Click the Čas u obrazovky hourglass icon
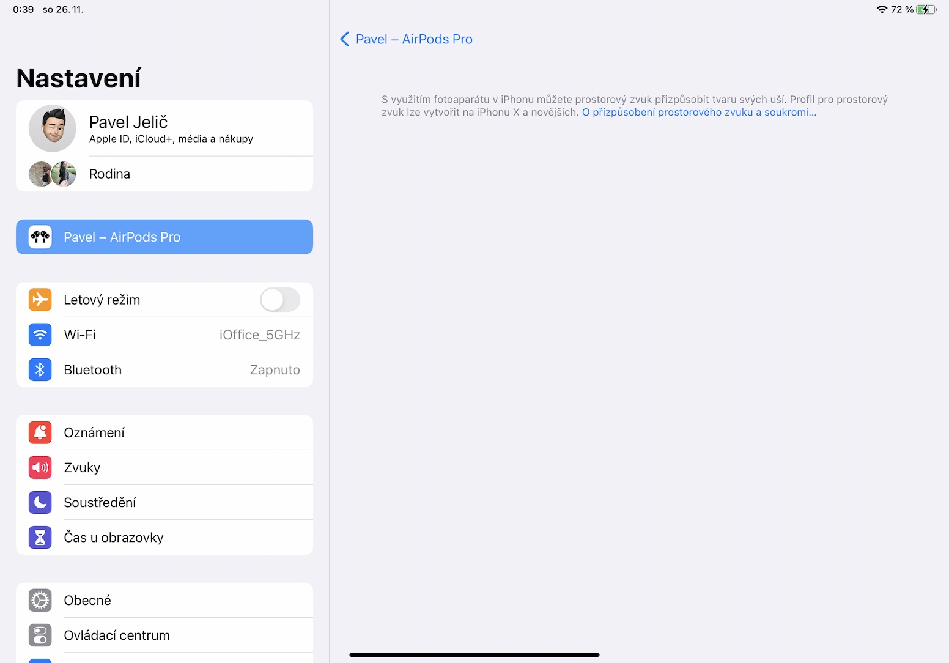The height and width of the screenshot is (663, 949). coord(40,537)
